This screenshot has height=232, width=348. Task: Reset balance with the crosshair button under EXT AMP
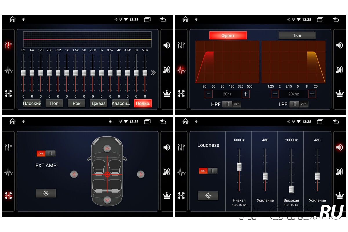[x=46, y=193]
